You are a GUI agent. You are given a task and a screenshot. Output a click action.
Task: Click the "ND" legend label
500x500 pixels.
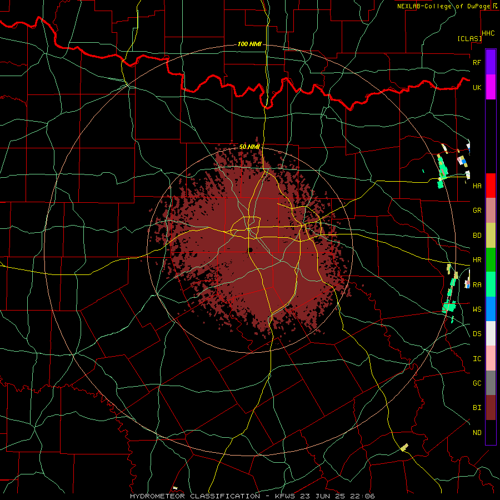477,433
